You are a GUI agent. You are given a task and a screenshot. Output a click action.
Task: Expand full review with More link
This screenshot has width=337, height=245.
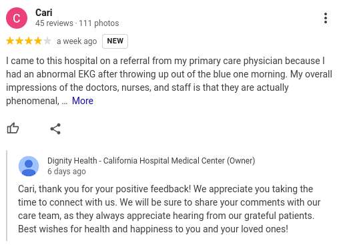(83, 101)
